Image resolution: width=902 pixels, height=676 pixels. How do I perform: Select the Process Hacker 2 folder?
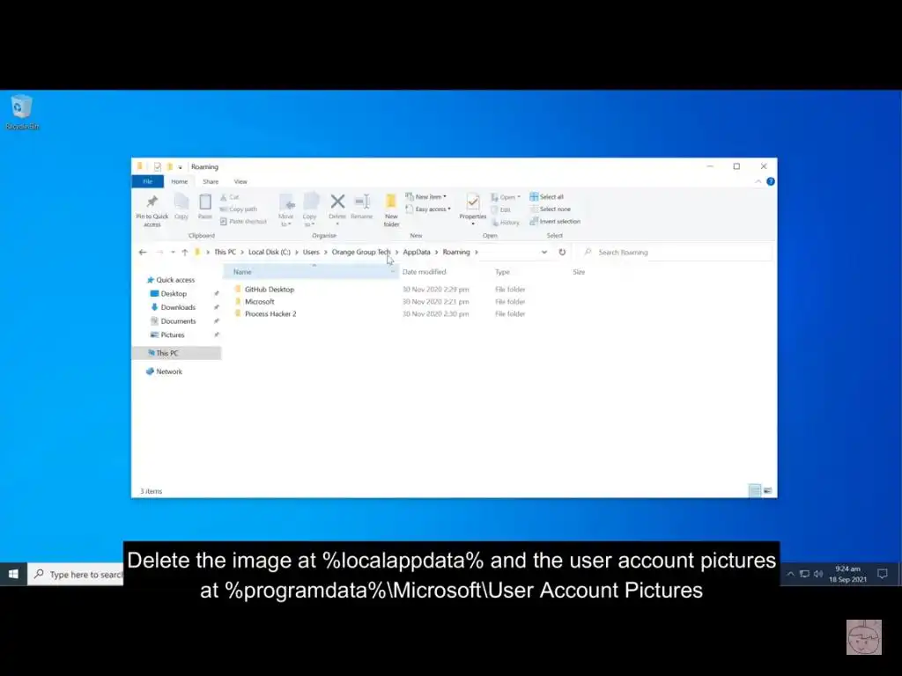(x=270, y=314)
